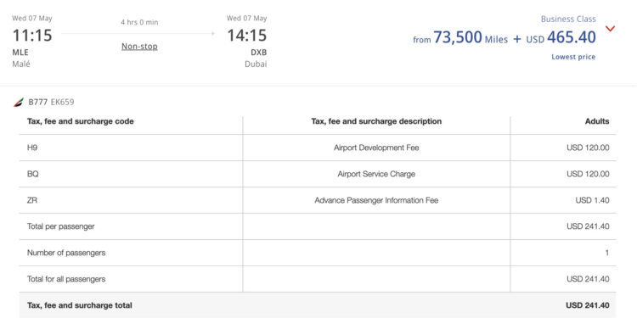The width and height of the screenshot is (637, 318).
Task: Select the flight number EK659
Action: click(x=62, y=103)
